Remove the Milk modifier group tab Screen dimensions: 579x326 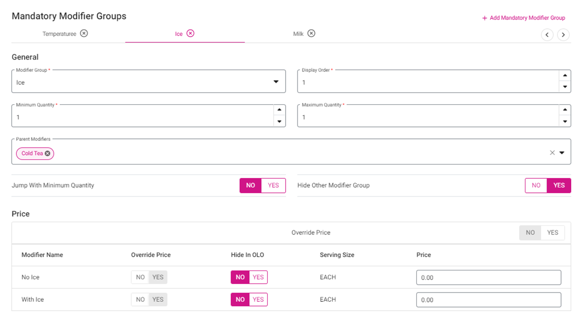point(311,33)
